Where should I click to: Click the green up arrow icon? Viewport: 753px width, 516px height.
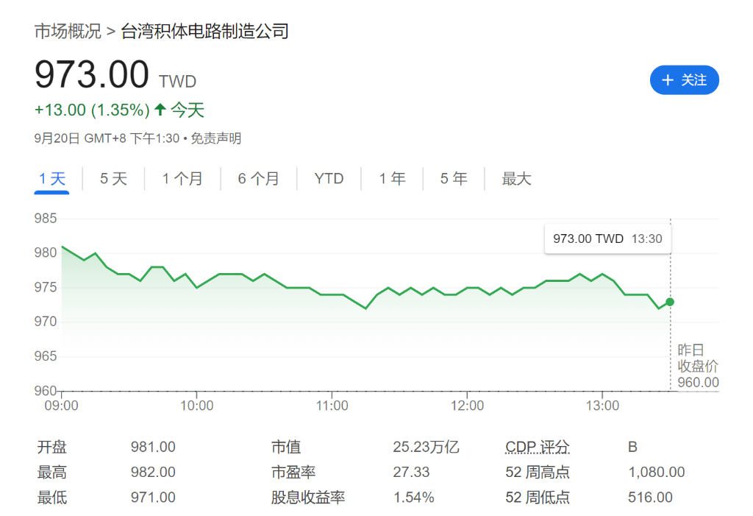[x=160, y=110]
